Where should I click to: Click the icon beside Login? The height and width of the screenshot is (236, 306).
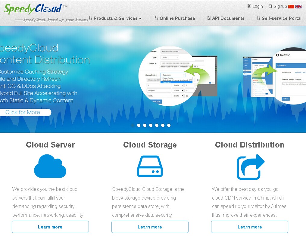[x=249, y=6]
